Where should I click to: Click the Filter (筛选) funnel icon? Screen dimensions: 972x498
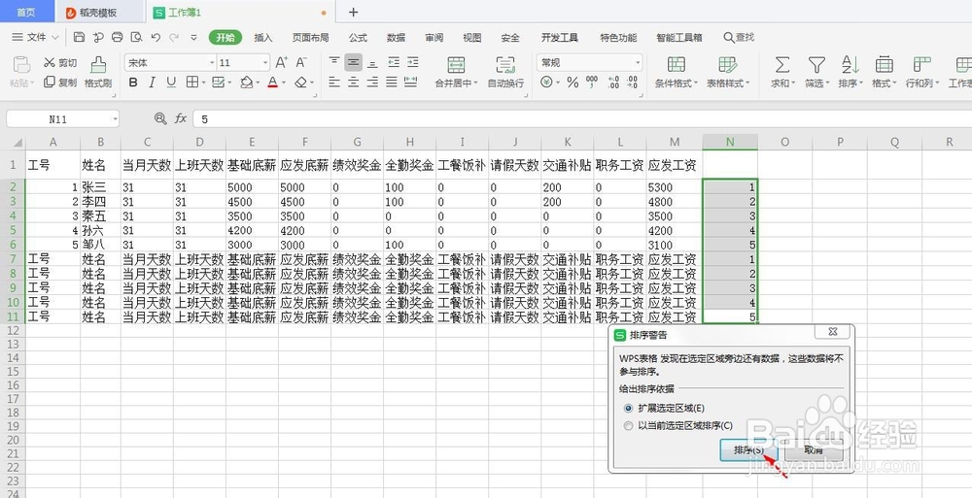(x=816, y=64)
